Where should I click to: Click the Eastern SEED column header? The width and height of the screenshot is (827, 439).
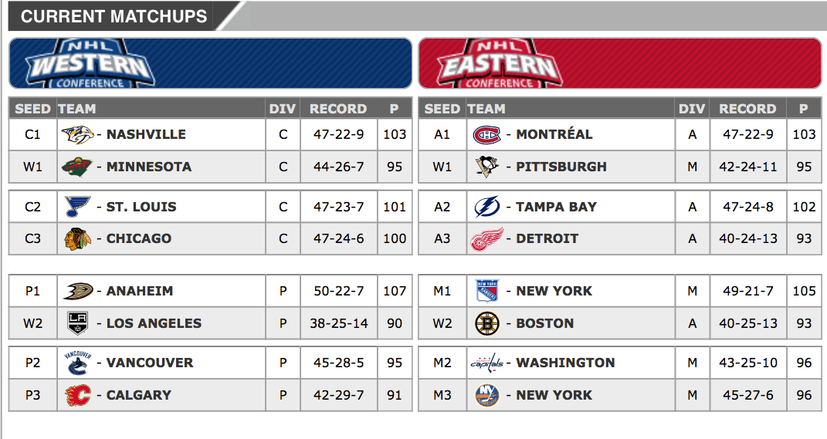442,109
